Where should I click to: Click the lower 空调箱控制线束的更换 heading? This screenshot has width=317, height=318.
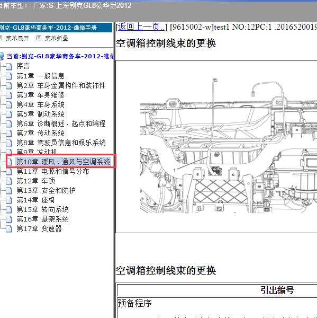[166, 270]
